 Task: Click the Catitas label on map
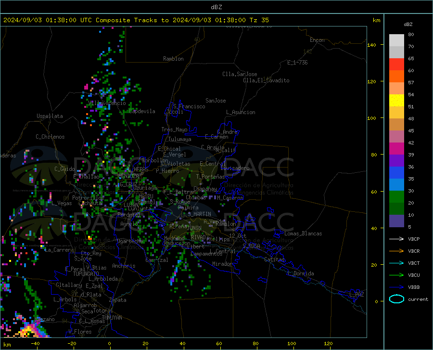point(274,259)
